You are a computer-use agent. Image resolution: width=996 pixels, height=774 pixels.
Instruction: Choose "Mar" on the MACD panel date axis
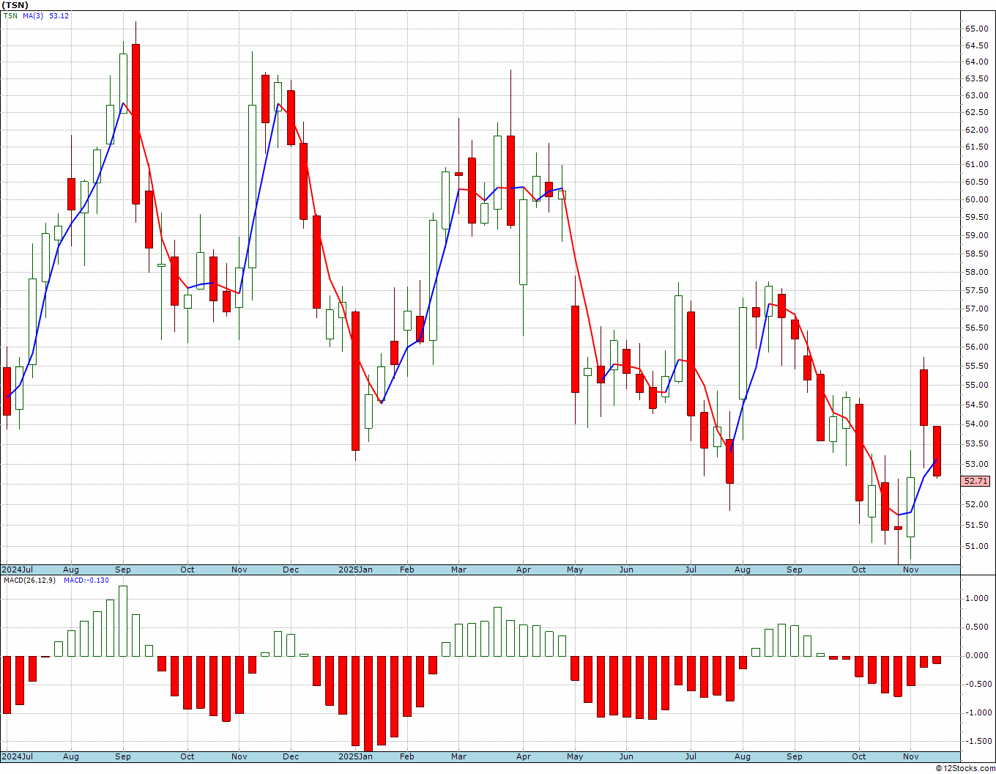pos(458,756)
